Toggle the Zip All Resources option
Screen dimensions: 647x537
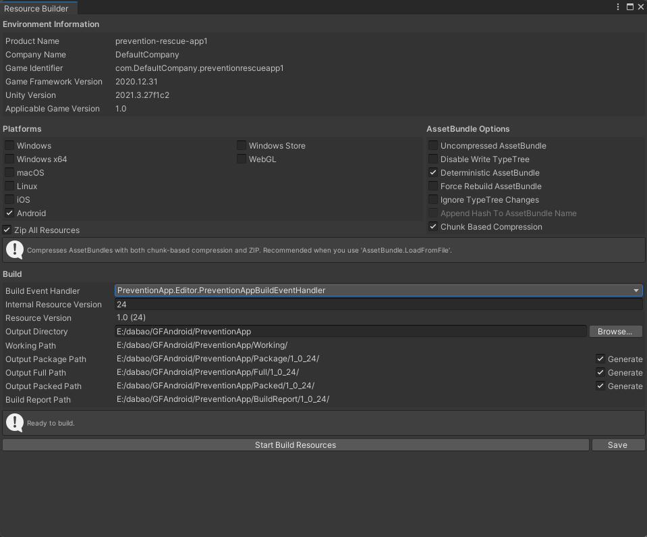click(6, 230)
